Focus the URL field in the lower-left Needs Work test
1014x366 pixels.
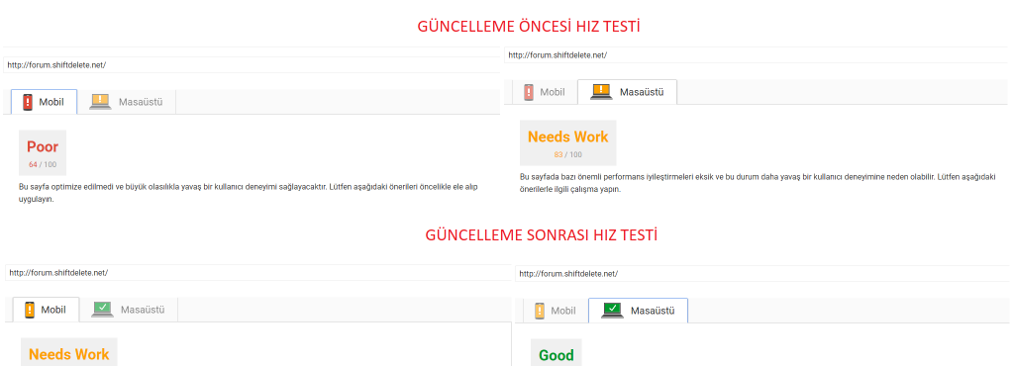pos(257,272)
